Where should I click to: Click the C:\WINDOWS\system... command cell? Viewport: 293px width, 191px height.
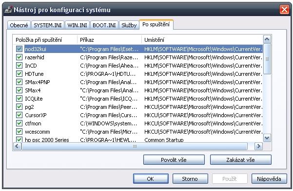(x=109, y=123)
